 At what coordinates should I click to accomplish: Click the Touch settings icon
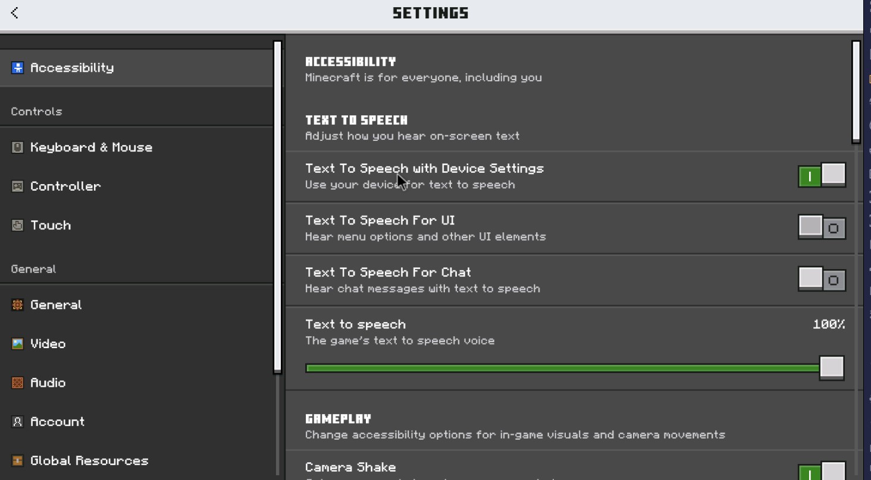coord(18,225)
